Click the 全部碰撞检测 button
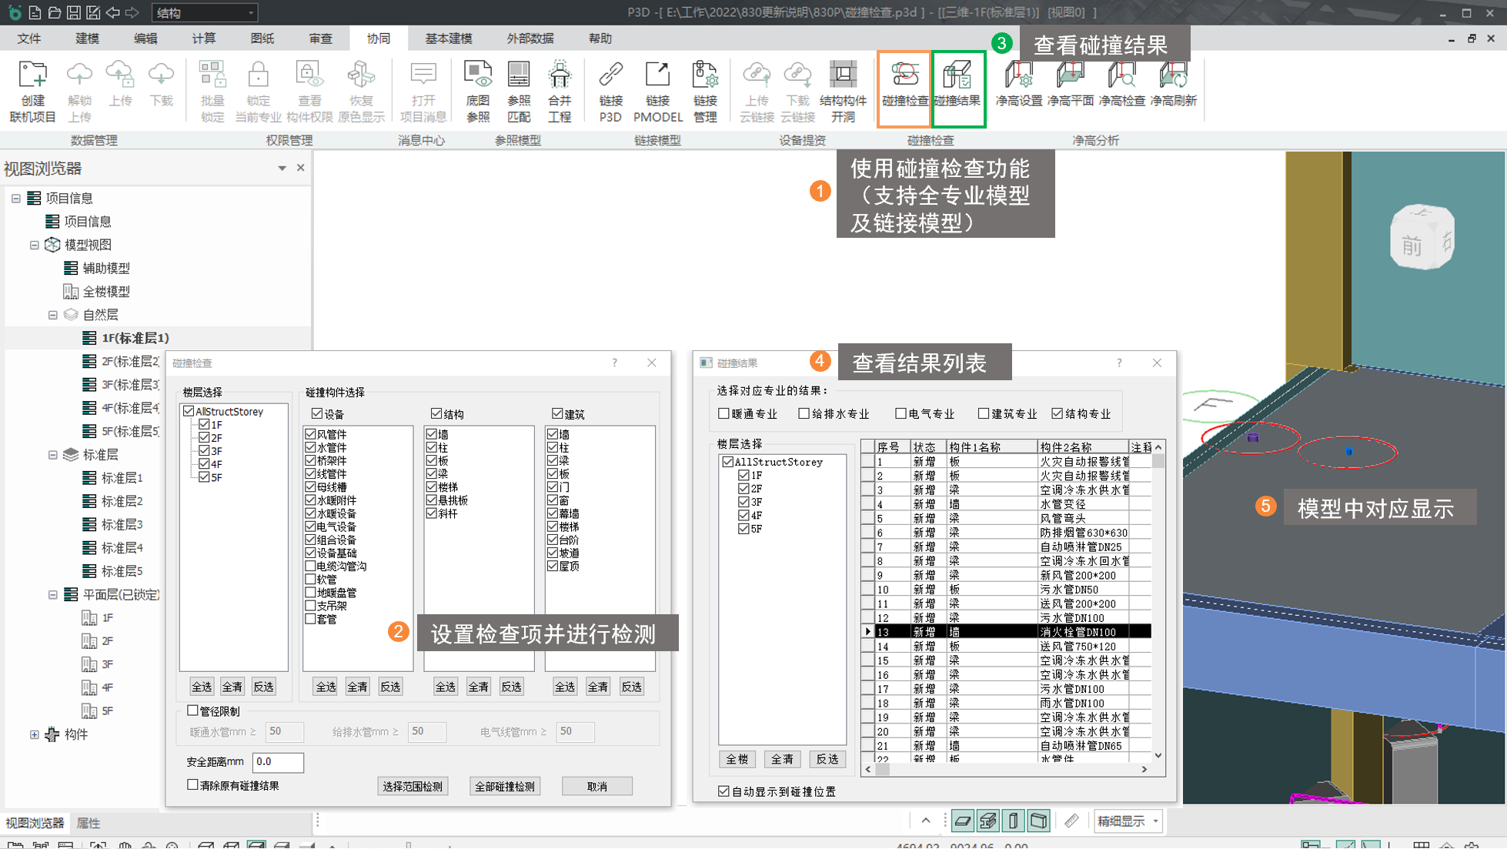The height and width of the screenshot is (849, 1507). click(x=505, y=786)
